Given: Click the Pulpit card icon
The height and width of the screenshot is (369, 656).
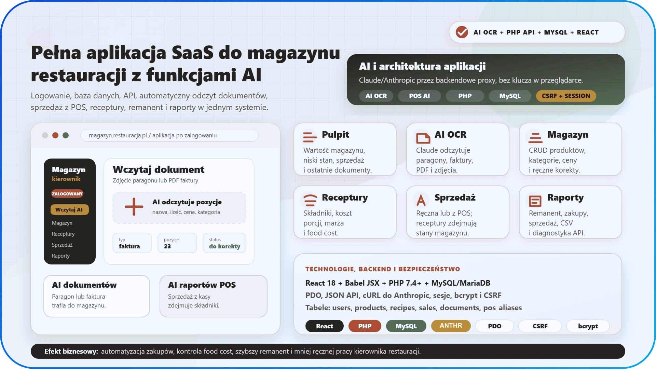Looking at the screenshot, I should coord(310,137).
